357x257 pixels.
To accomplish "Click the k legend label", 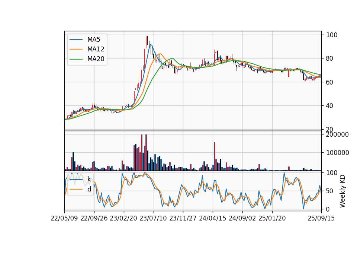I will coord(89,179).
